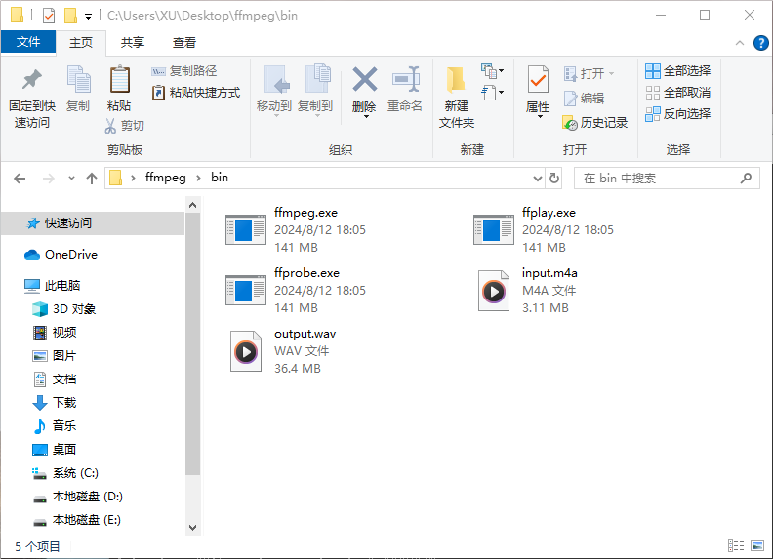Viewport: 773px width, 559px height.
Task: Open the File (文件) menu tab
Action: coord(28,42)
